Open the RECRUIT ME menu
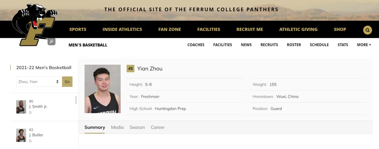379x149 pixels. pyautogui.click(x=250, y=30)
